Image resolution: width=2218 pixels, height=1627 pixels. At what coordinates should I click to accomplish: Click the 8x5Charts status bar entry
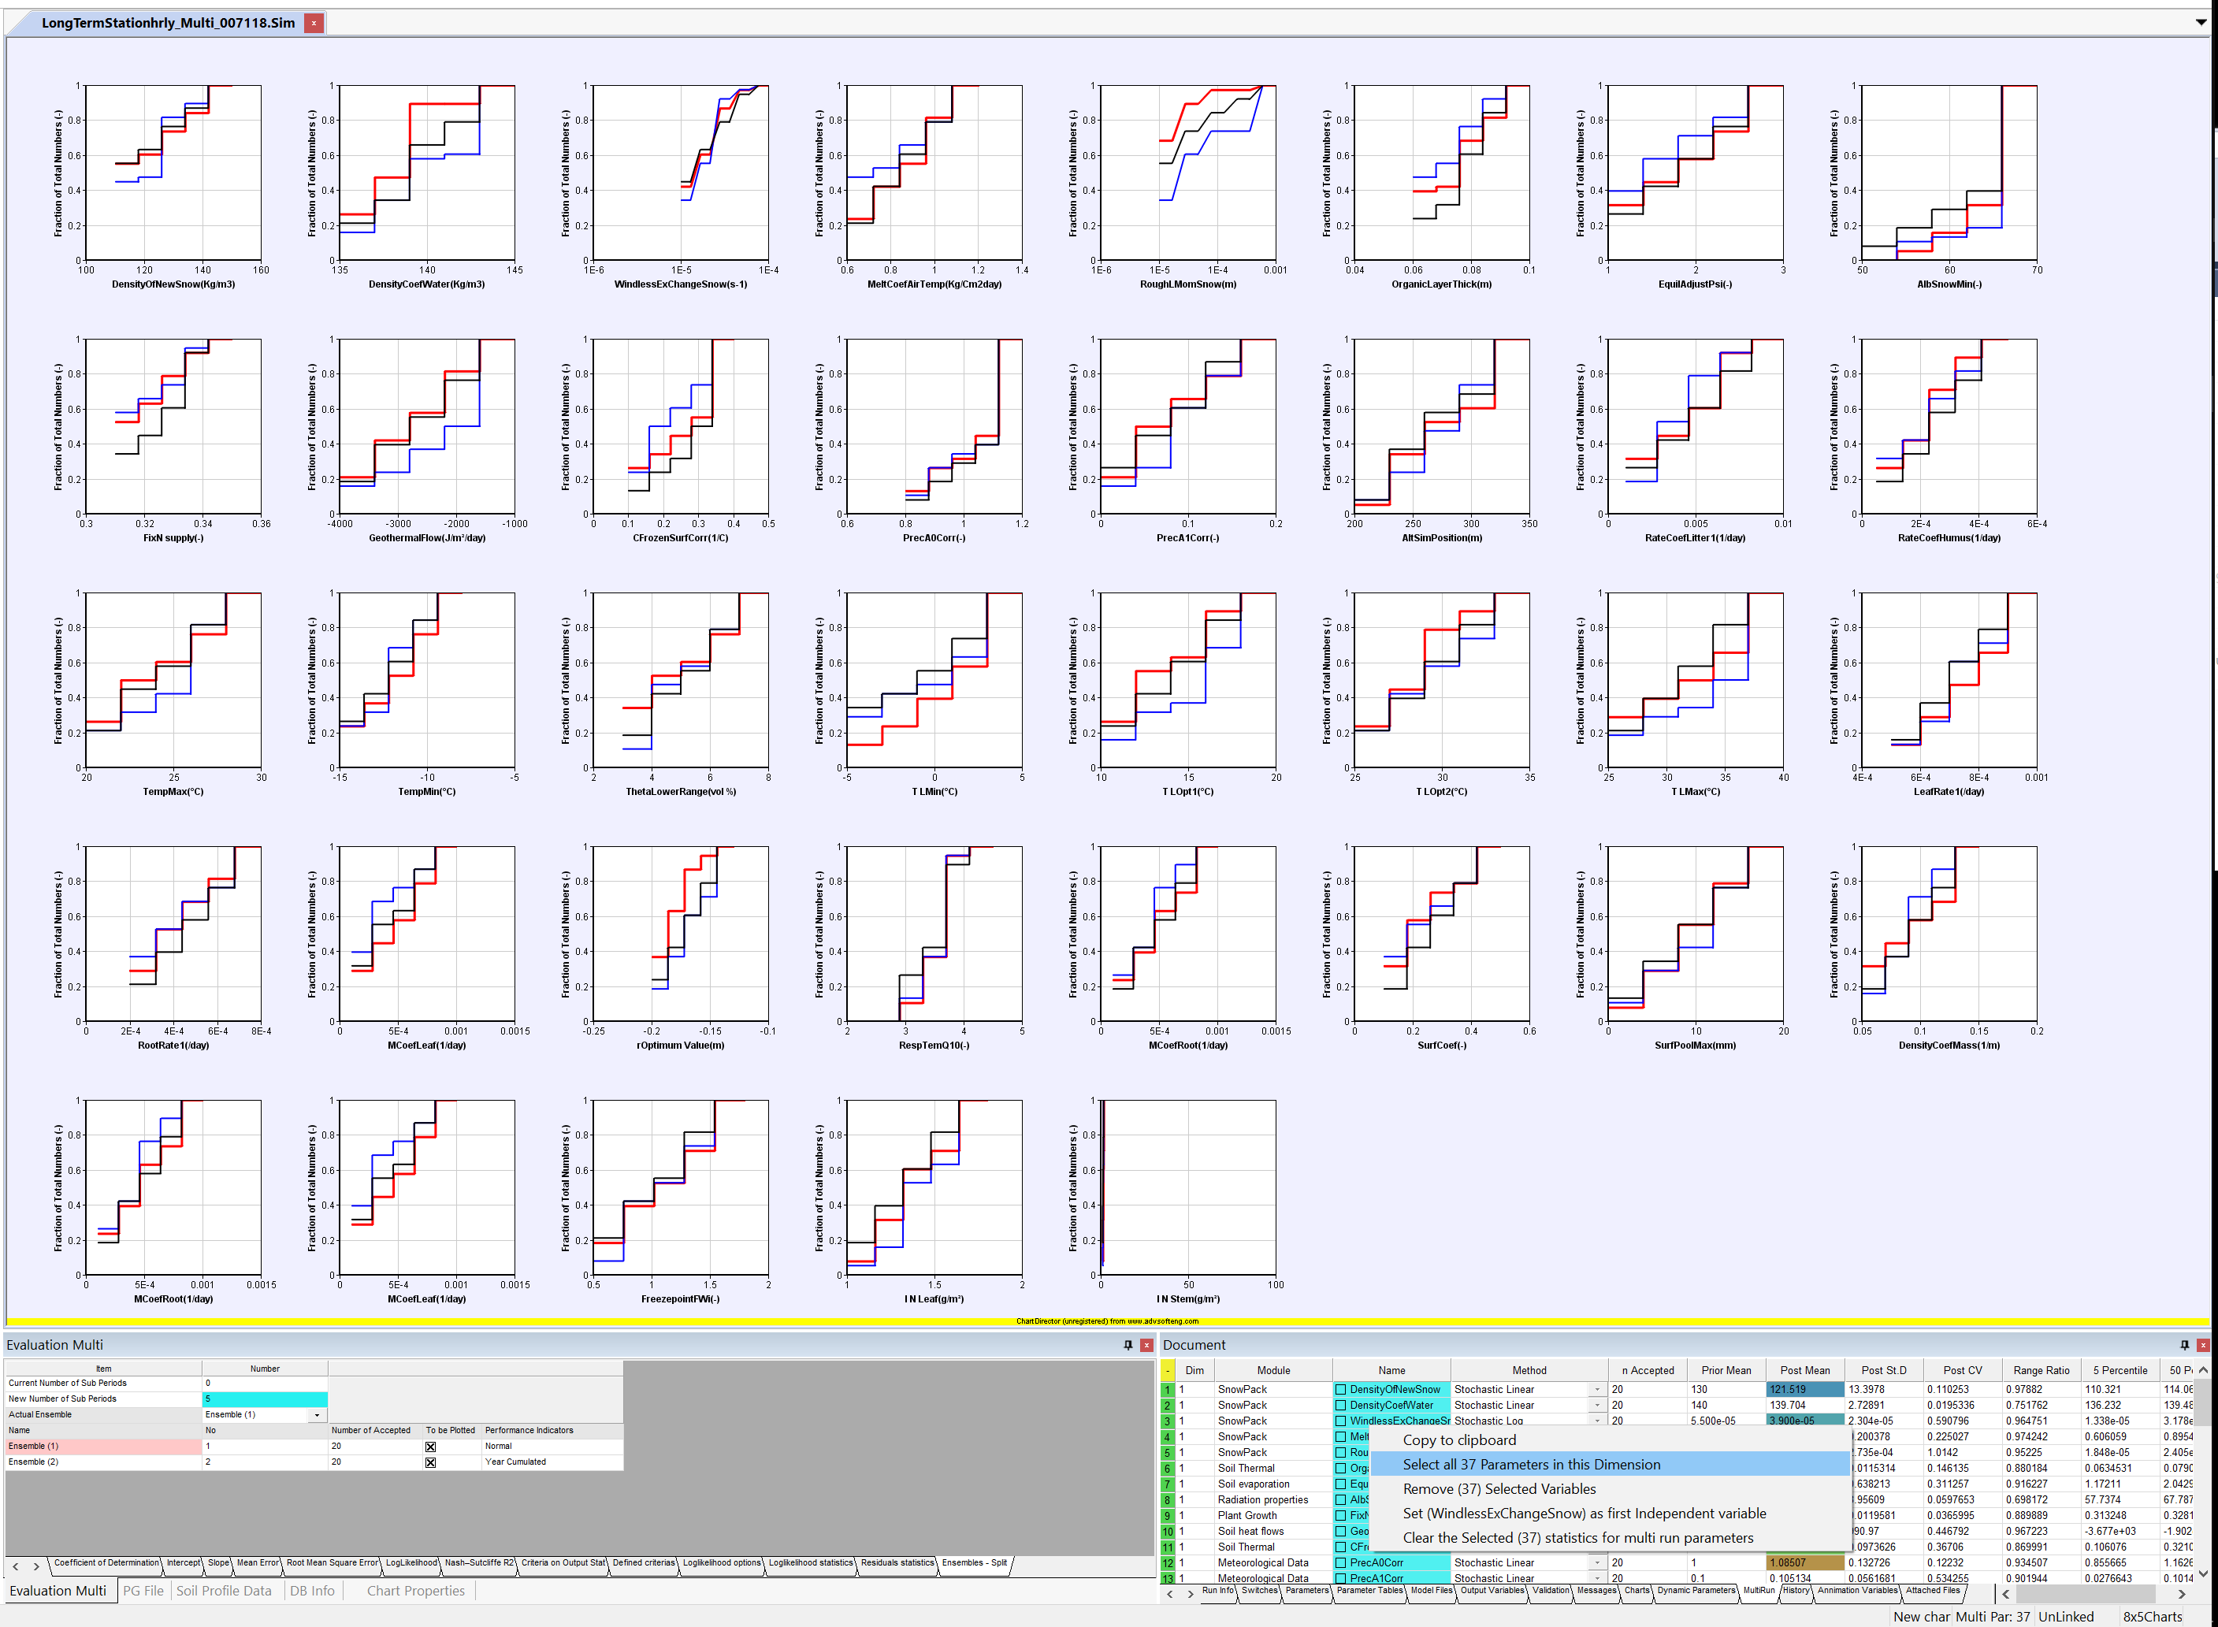(2153, 1616)
